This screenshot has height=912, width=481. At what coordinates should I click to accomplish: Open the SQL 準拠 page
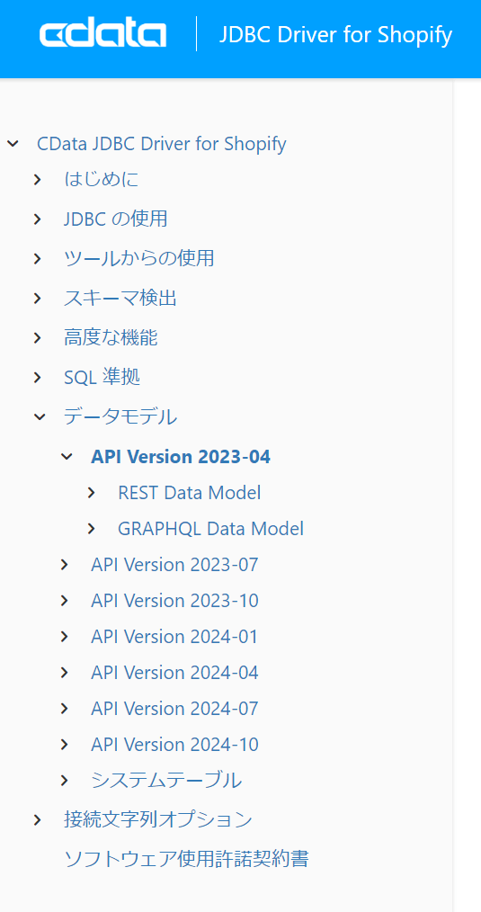102,378
